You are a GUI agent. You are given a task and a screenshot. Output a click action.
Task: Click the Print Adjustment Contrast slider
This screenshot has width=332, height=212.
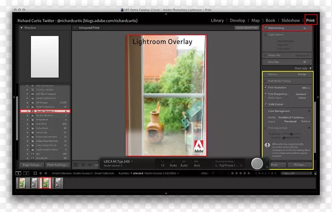click(291, 138)
